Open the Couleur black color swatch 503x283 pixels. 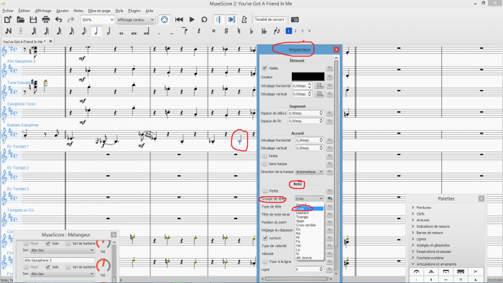tap(308, 77)
